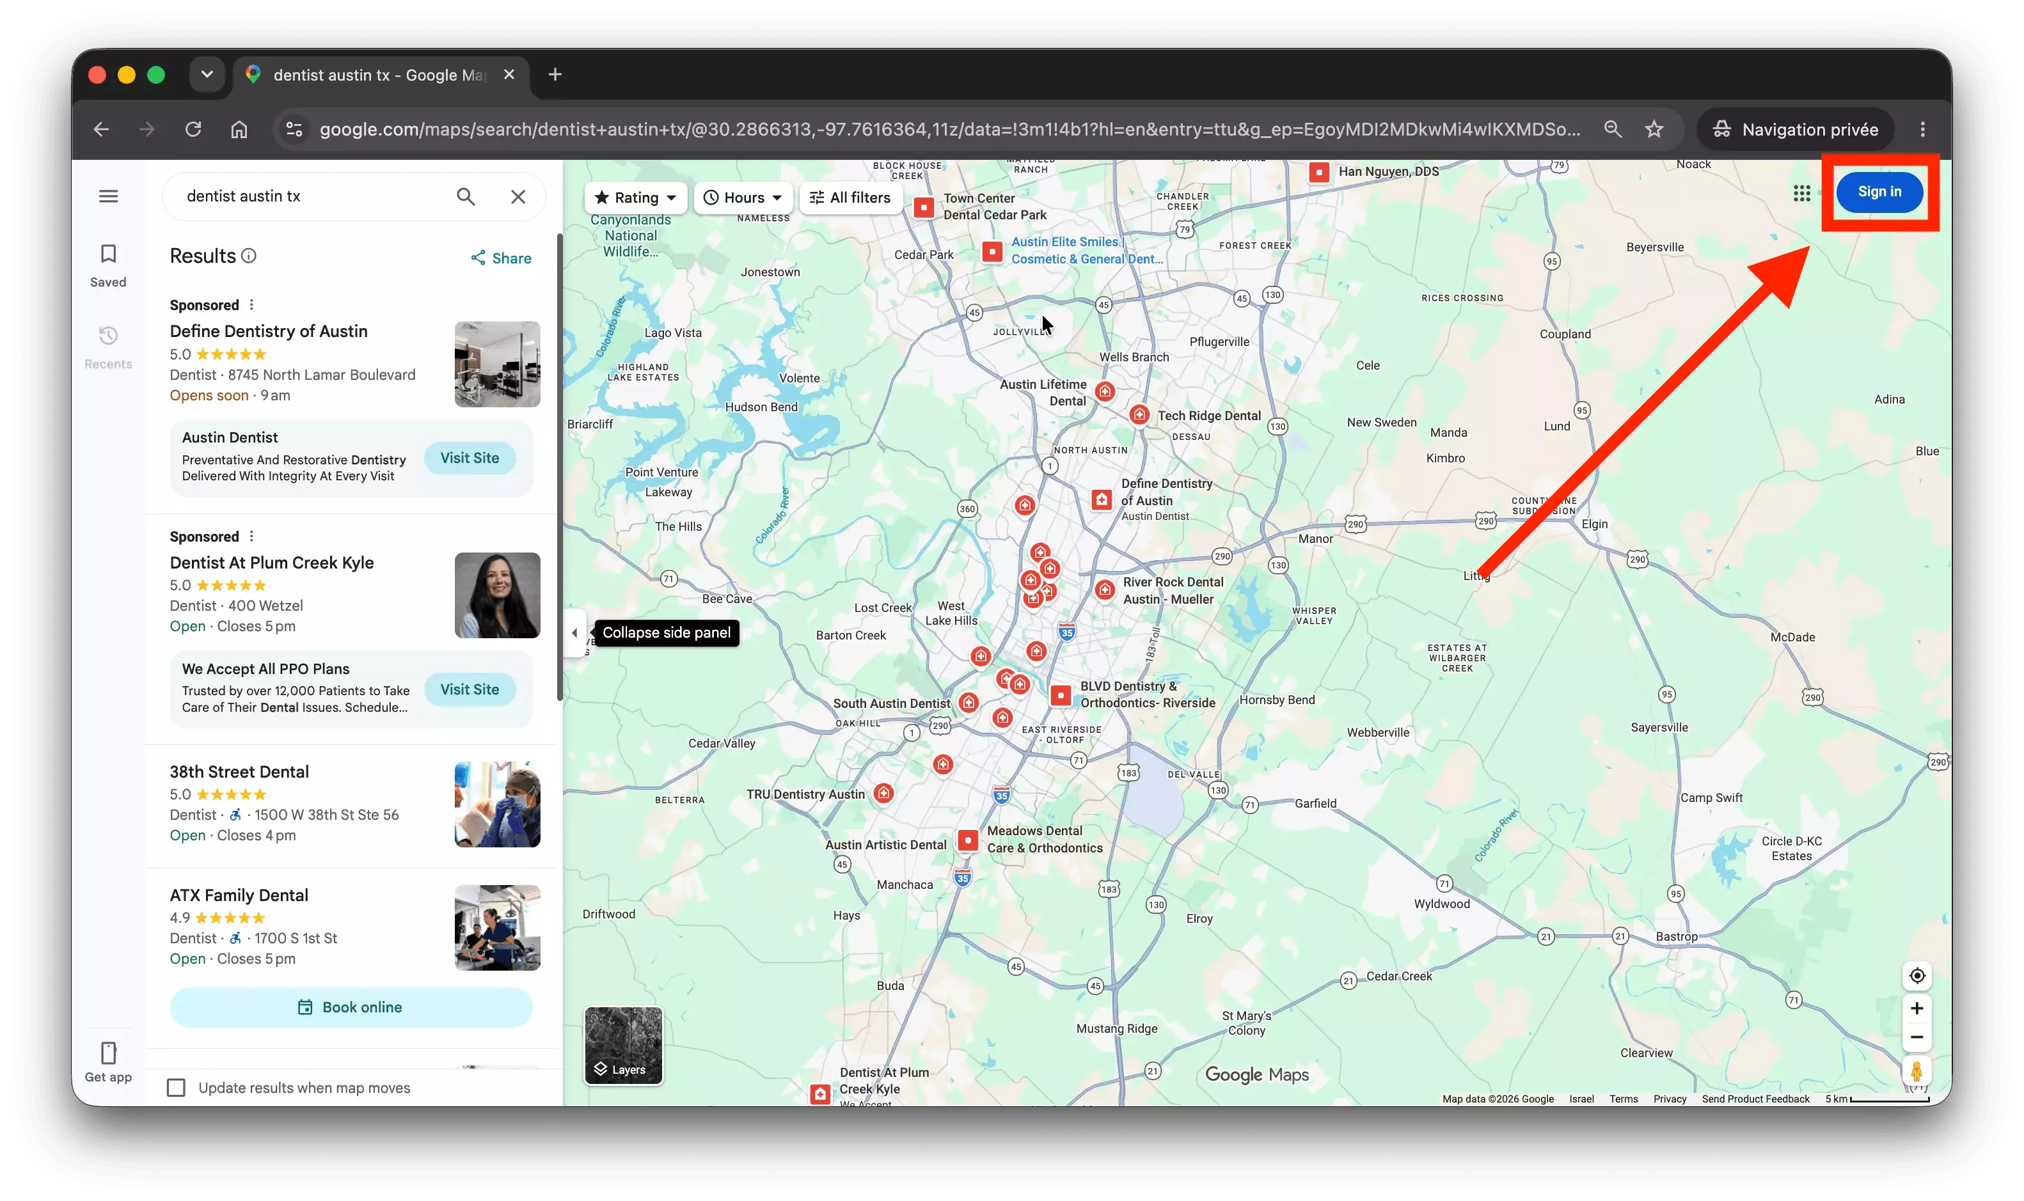Open the Saved places panel
This screenshot has width=2024, height=1201.
pos(109,265)
